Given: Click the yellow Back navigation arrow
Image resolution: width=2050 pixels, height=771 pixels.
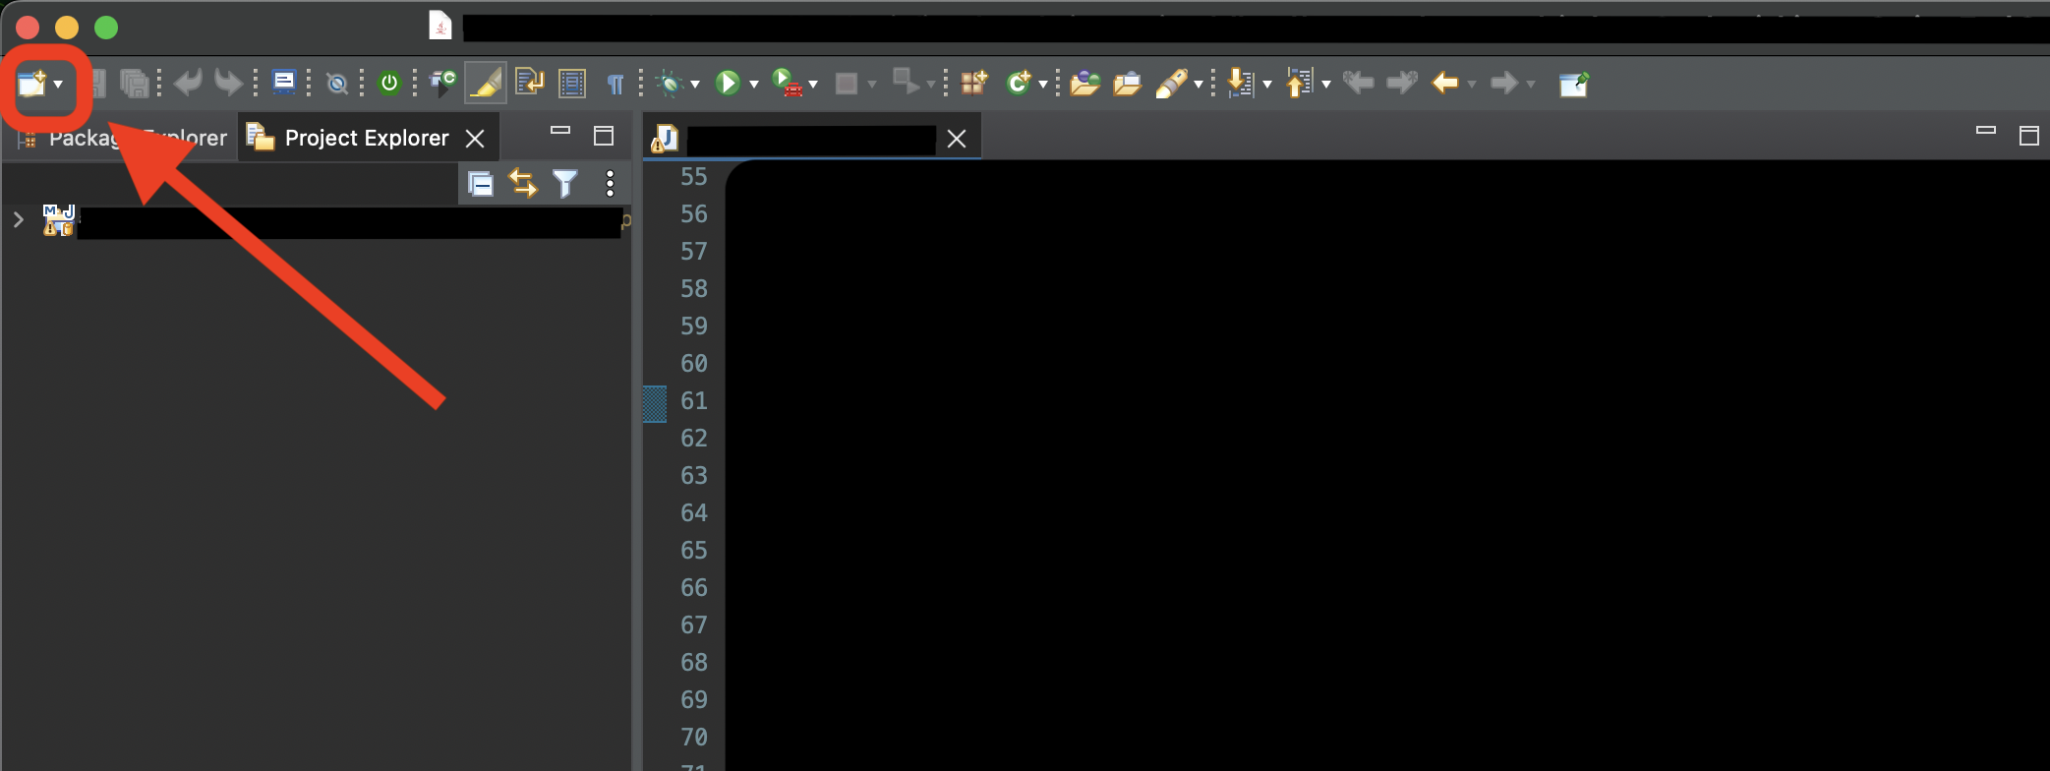Looking at the screenshot, I should coord(1445,83).
